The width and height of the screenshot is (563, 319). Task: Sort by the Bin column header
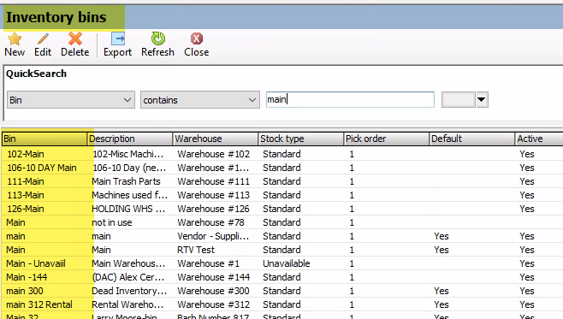click(x=44, y=139)
